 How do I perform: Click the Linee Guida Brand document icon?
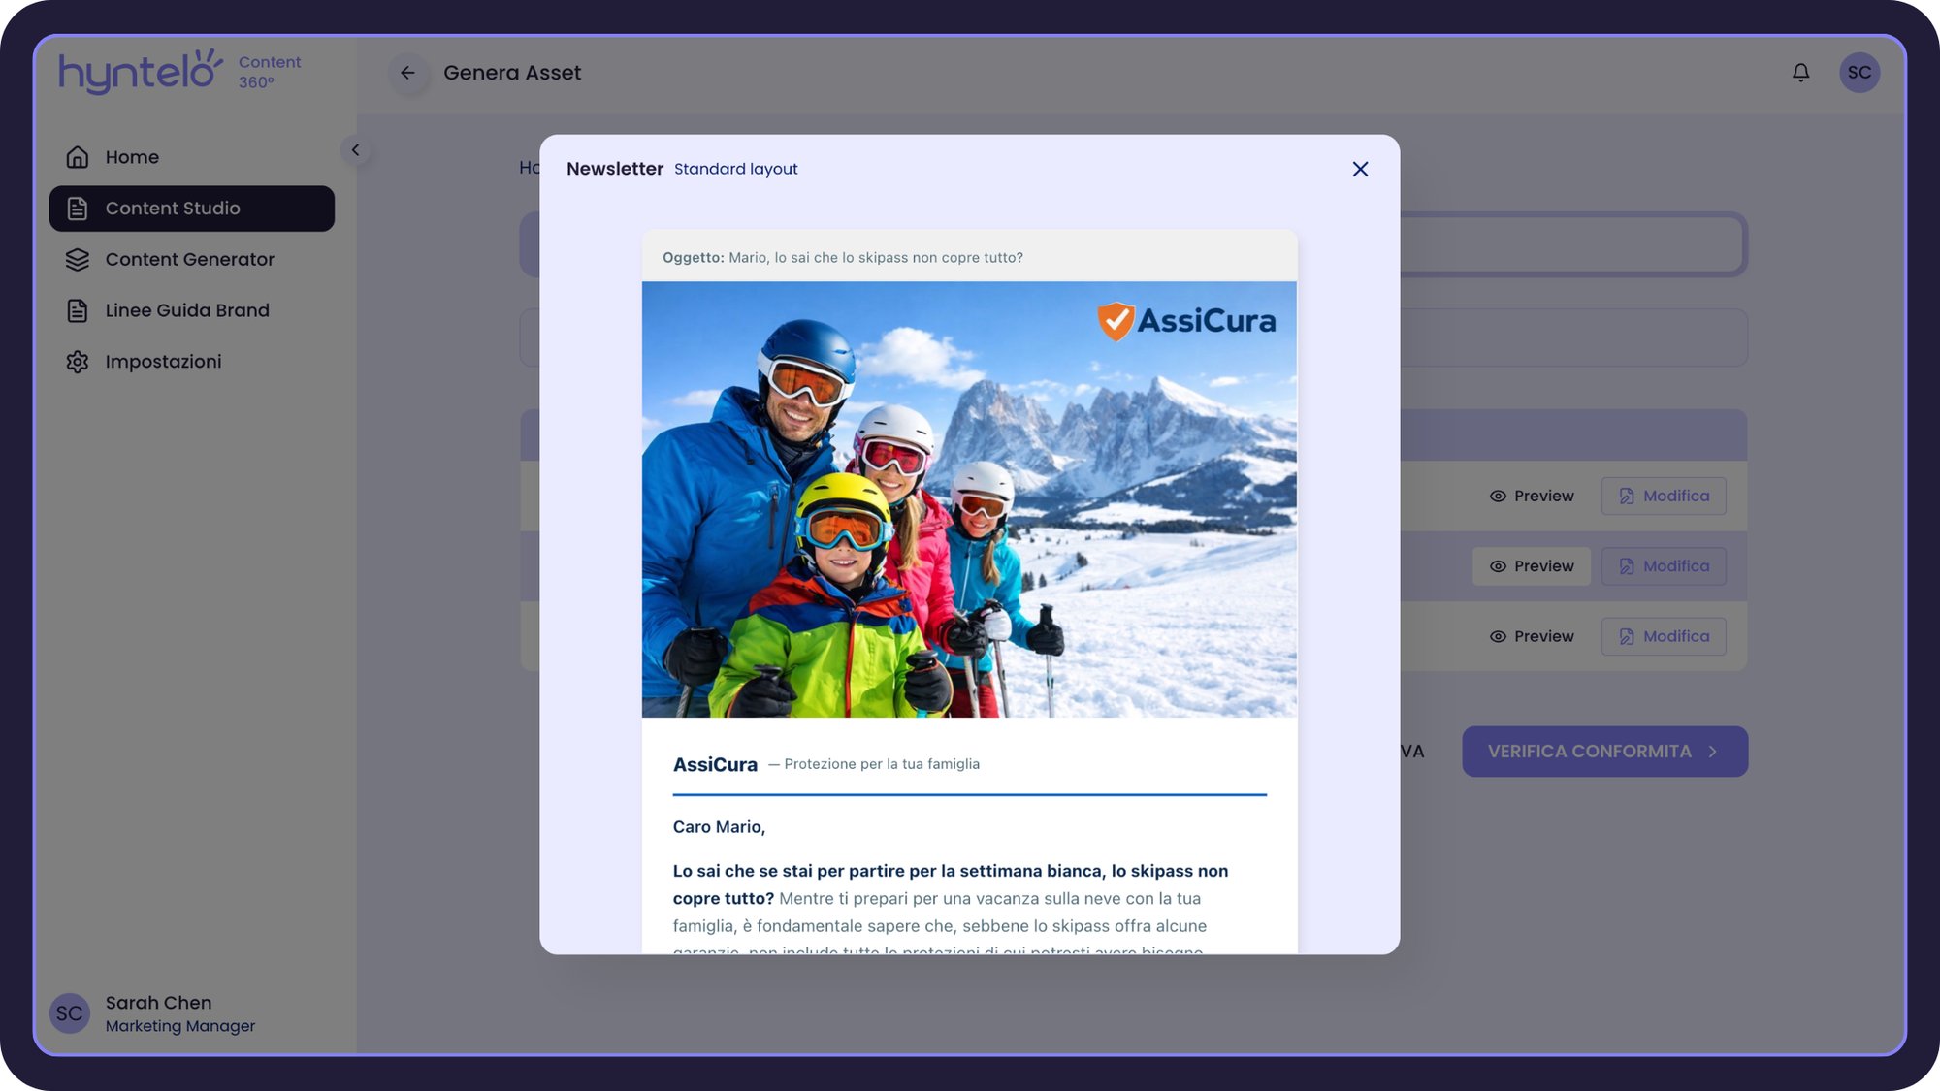78,310
